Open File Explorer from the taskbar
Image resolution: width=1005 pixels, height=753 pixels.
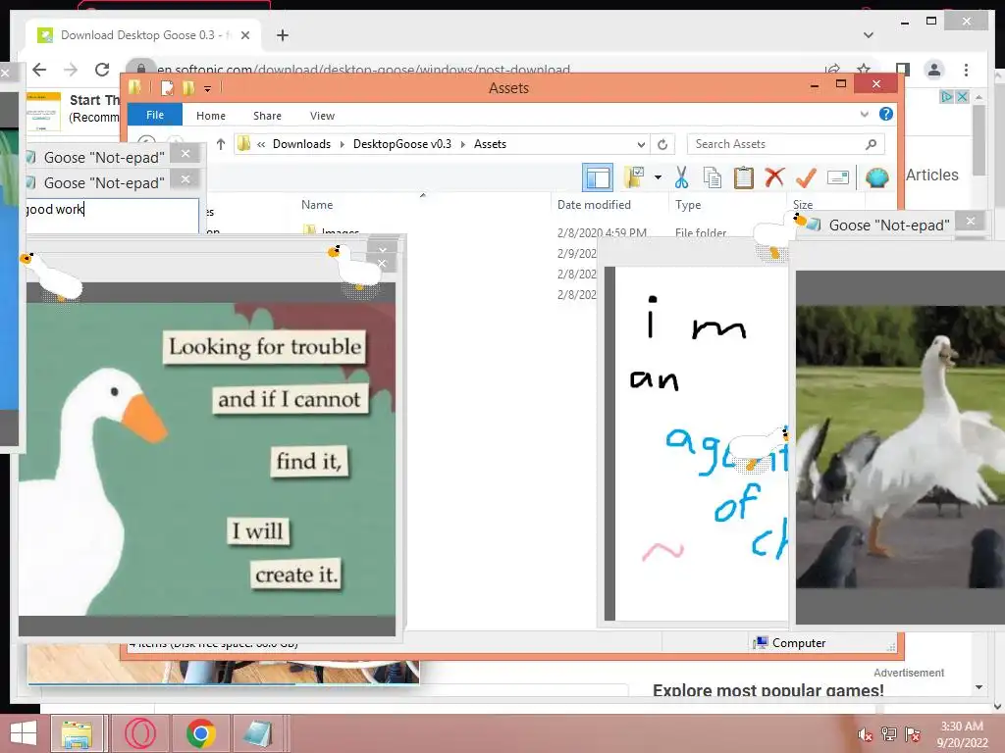point(77,733)
